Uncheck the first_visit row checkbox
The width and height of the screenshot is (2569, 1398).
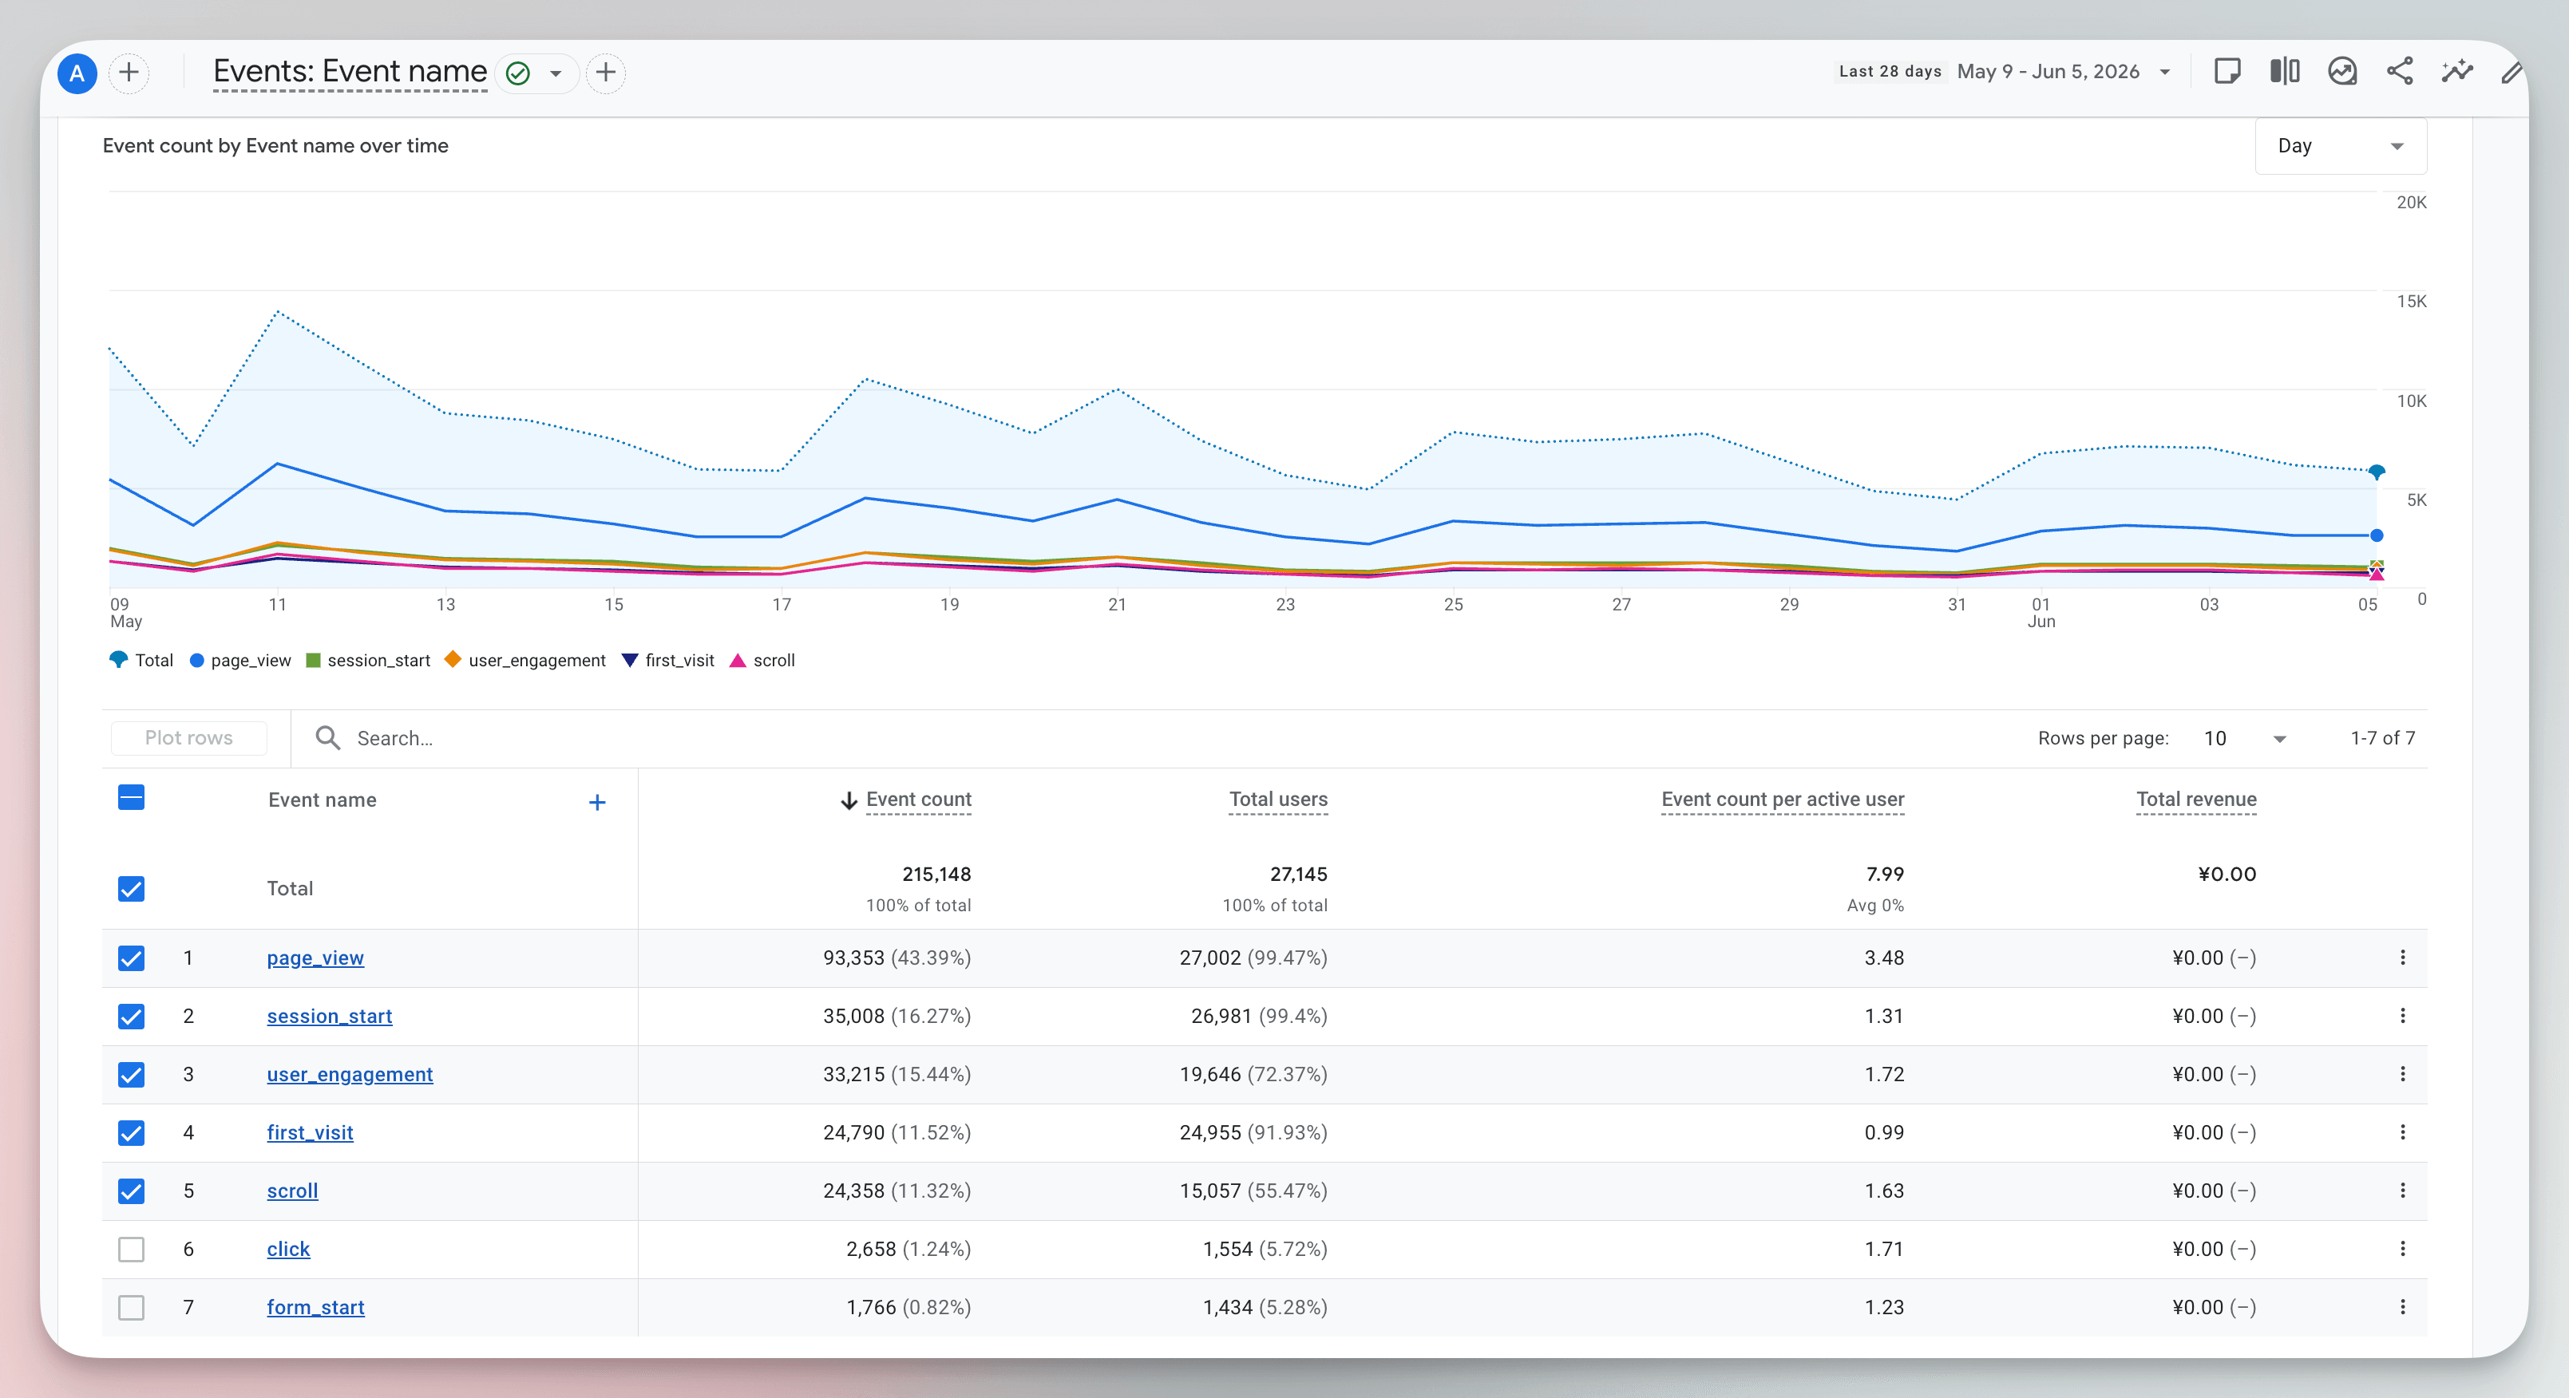click(x=131, y=1134)
